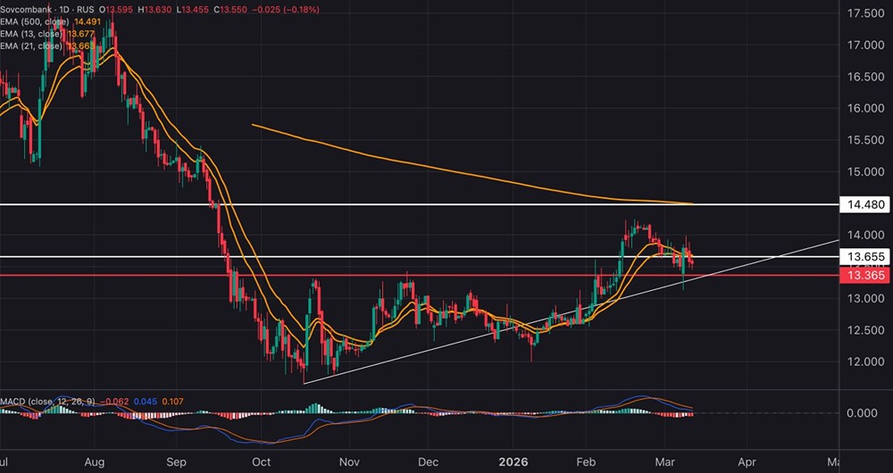Image resolution: width=893 pixels, height=473 pixels.
Task: Select the EMA (500, close) indicator legend
Action: [34, 21]
